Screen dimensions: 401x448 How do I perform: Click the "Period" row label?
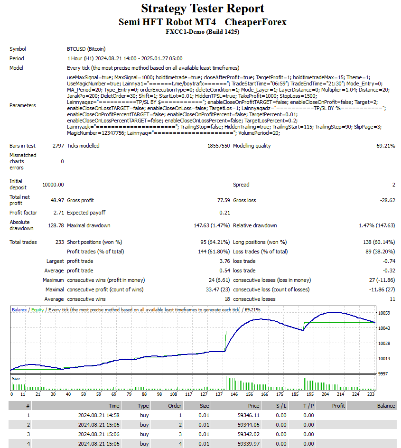tap(17, 58)
